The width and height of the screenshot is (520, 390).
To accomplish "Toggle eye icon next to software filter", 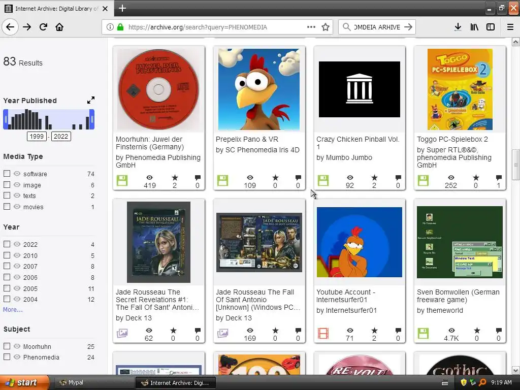I will point(17,174).
